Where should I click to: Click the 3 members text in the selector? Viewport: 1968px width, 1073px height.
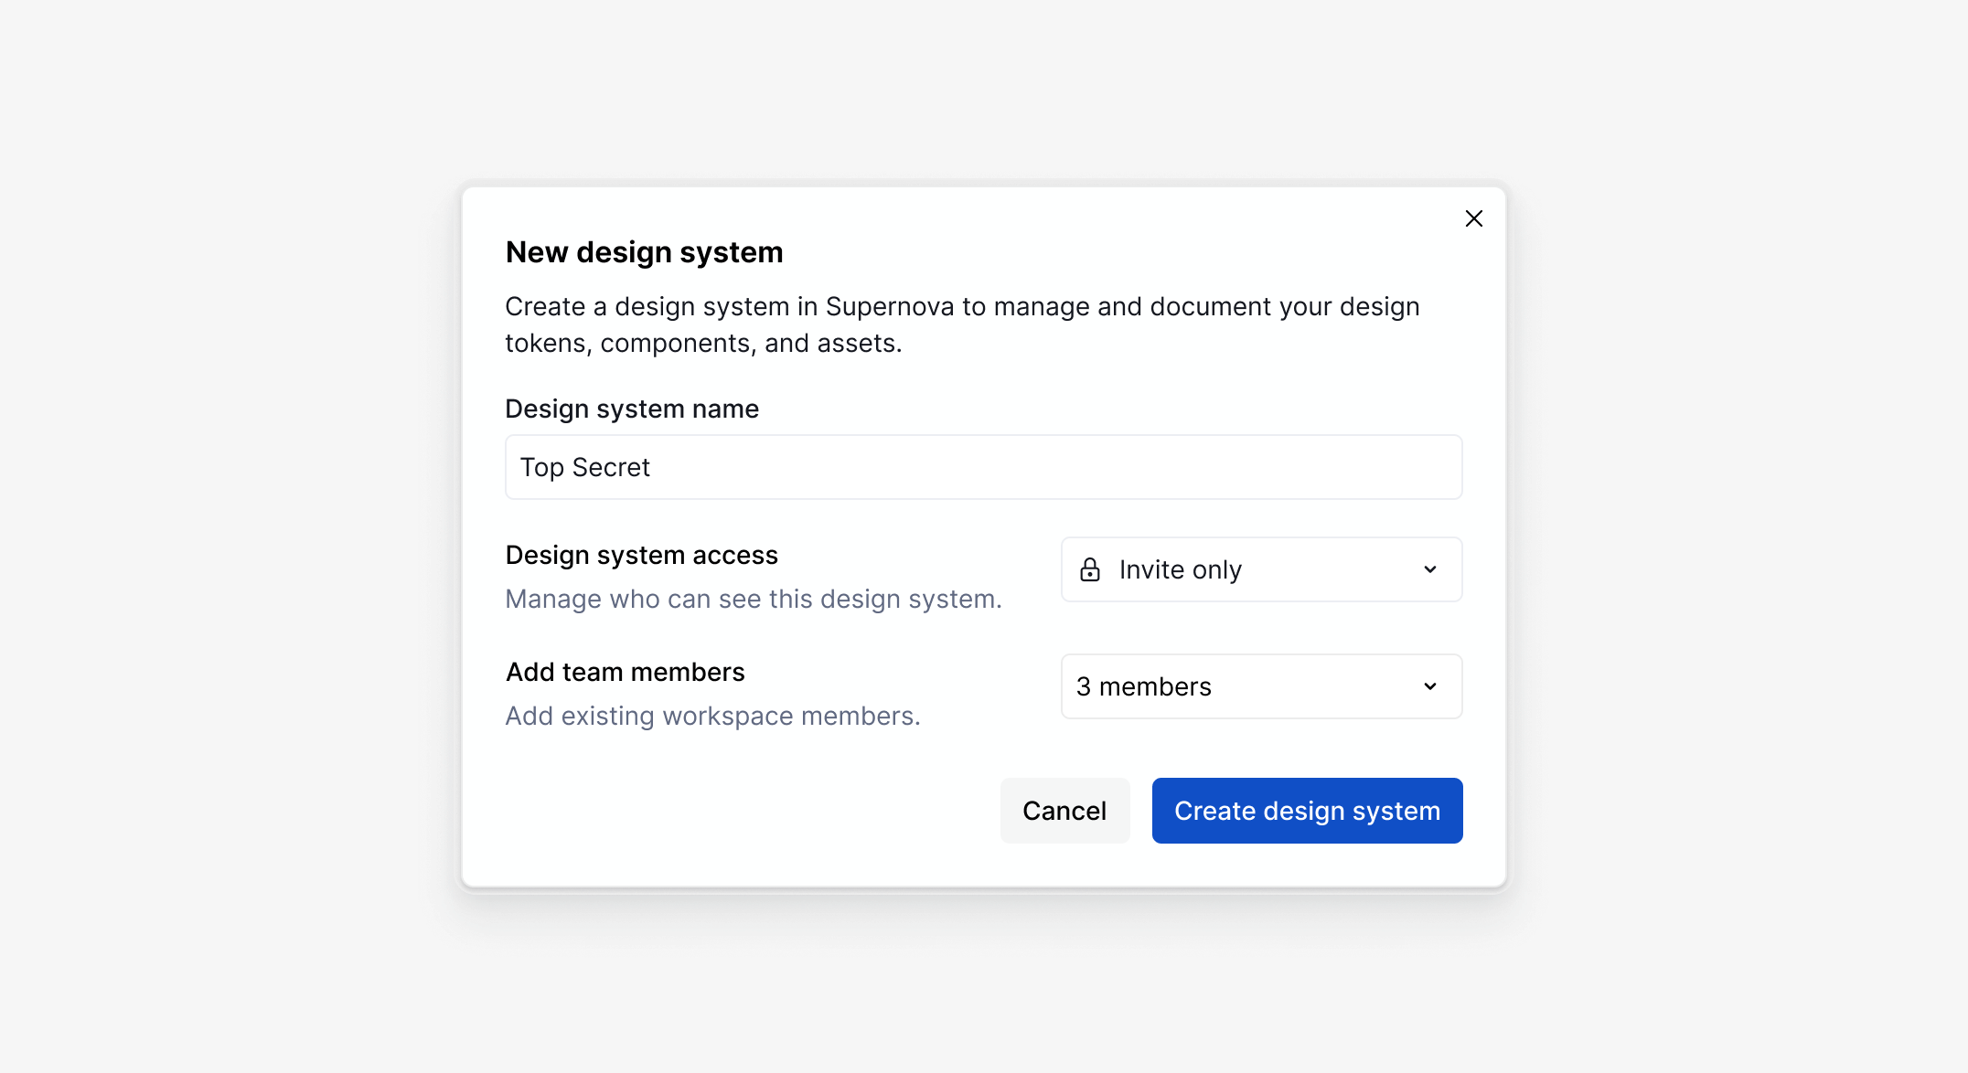coord(1142,686)
